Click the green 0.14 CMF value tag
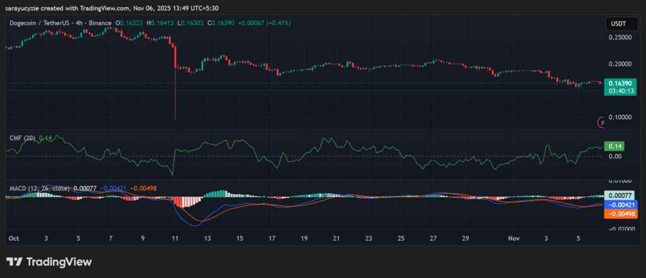This screenshot has width=646, height=278. point(614,146)
